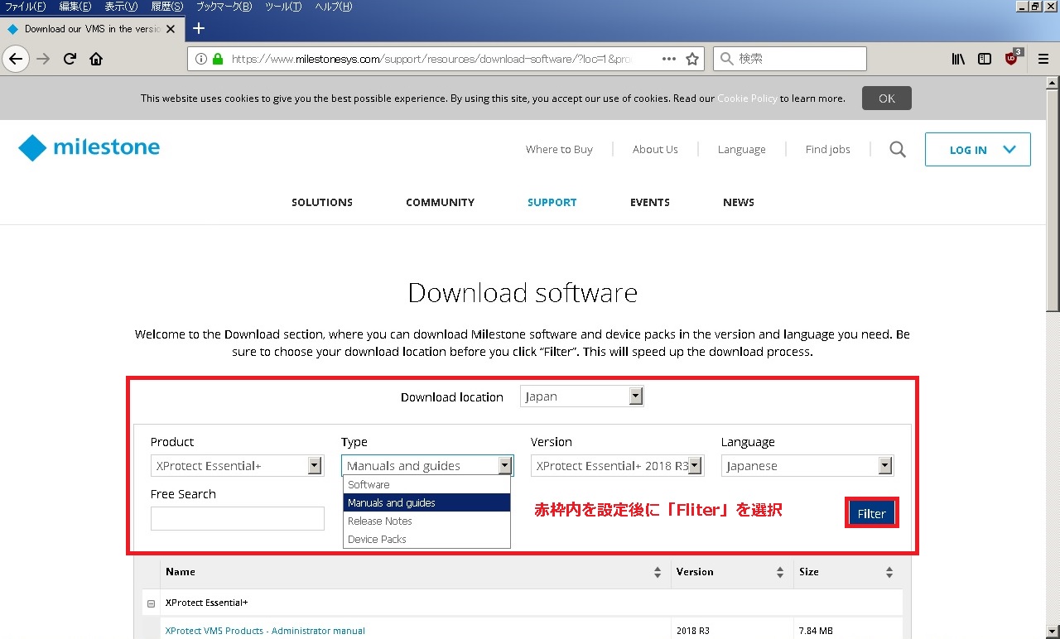Open the EVENTS navigation item
The height and width of the screenshot is (639, 1060).
[x=649, y=202]
